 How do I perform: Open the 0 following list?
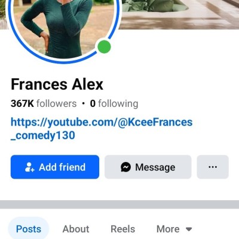click(114, 103)
